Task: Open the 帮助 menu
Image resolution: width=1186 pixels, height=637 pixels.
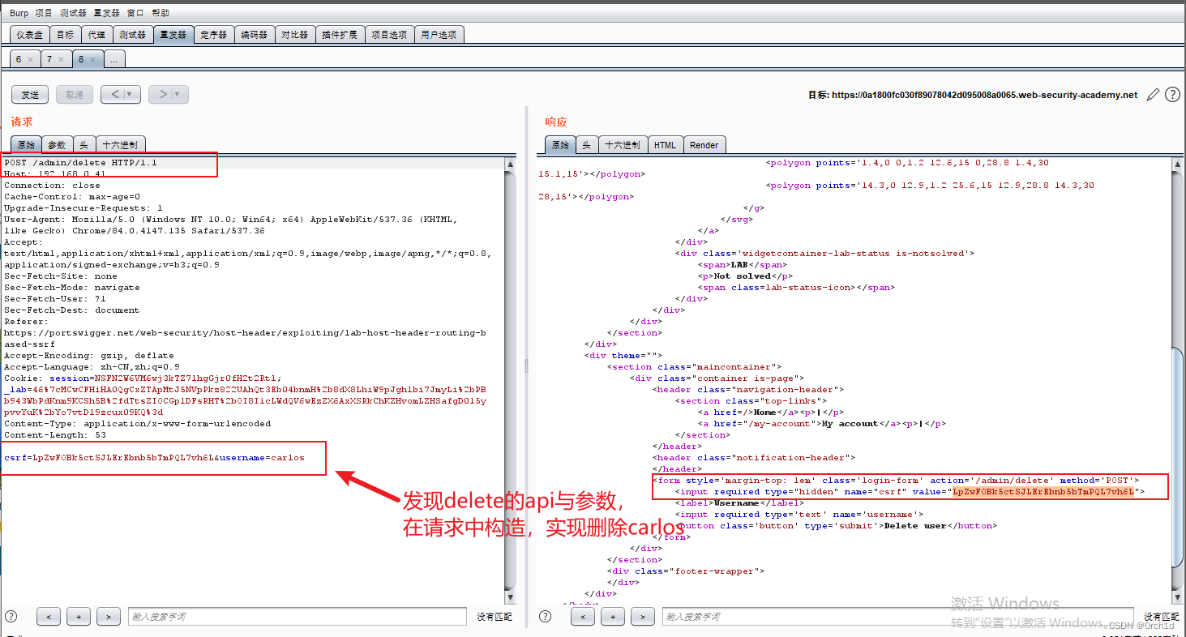Action: point(161,13)
